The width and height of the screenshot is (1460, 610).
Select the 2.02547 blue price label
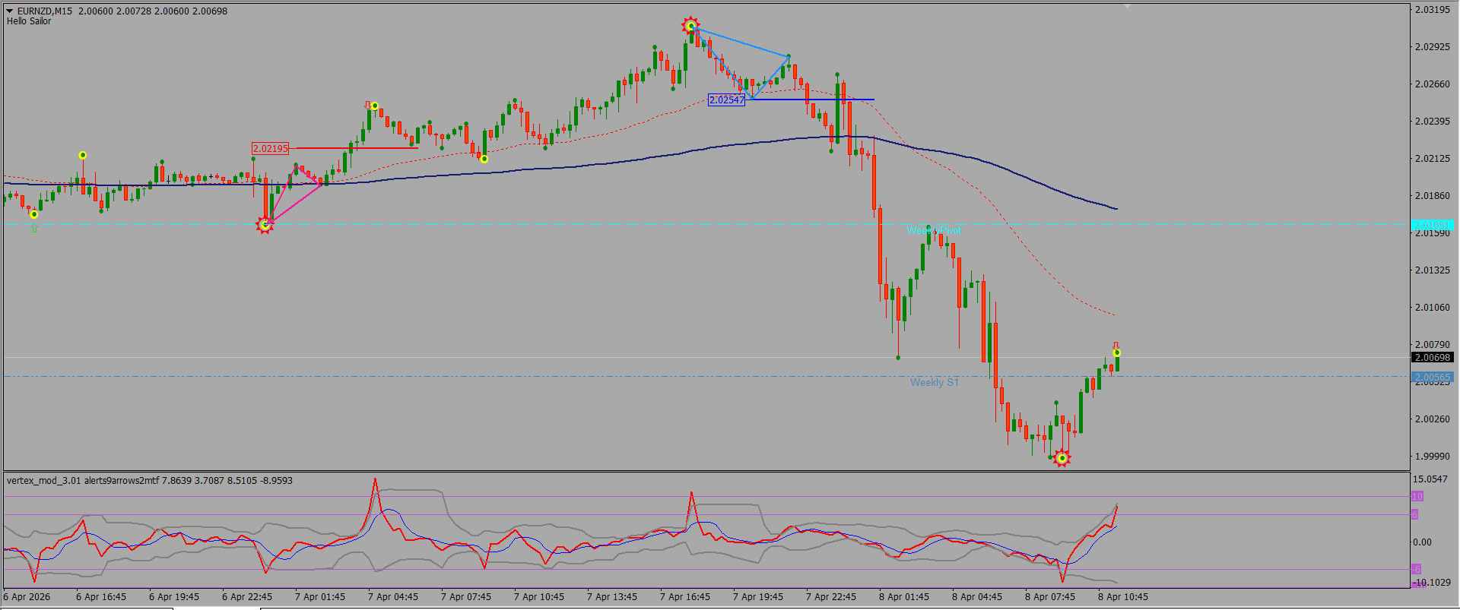point(727,100)
